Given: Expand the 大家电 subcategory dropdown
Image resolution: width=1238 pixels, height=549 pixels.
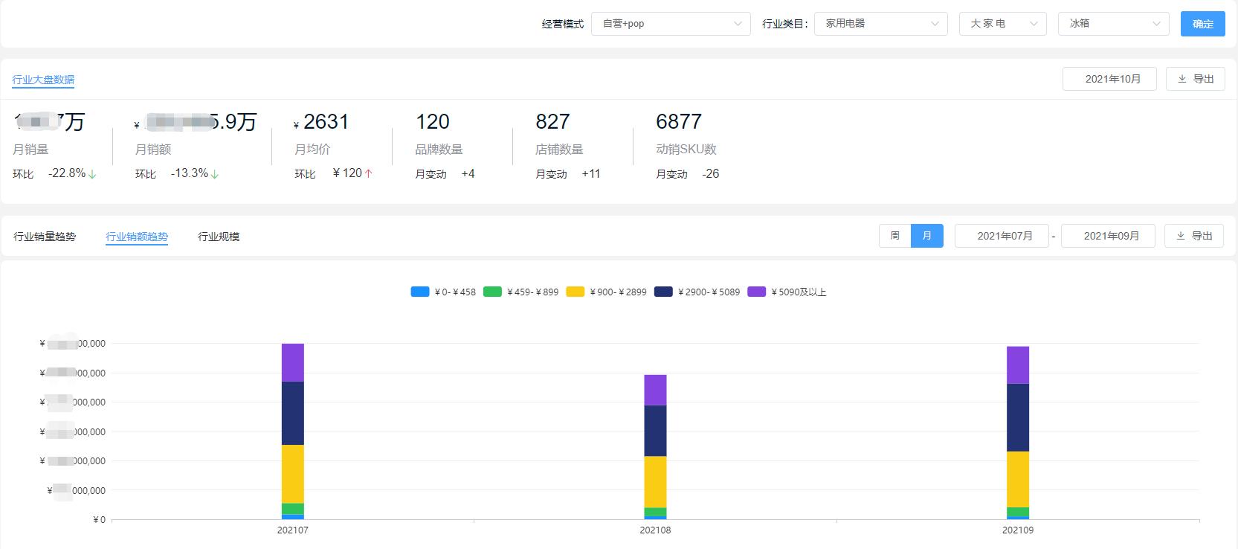Looking at the screenshot, I should click(x=1002, y=24).
